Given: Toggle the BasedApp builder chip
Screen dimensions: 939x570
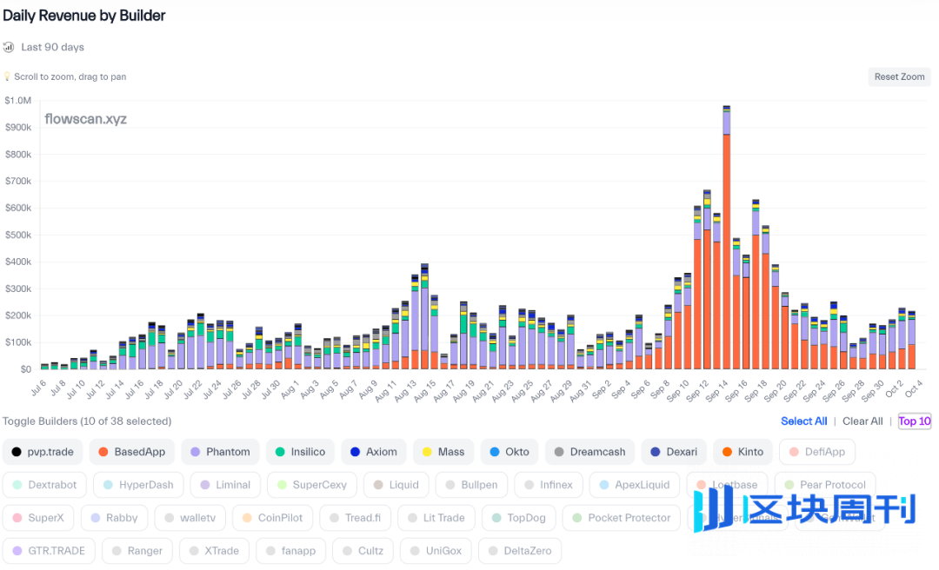Looking at the screenshot, I should tap(130, 452).
